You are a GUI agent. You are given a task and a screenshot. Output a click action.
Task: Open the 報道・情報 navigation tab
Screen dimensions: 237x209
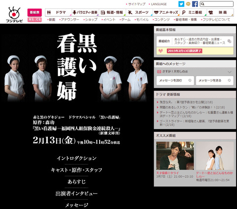coord(113,12)
